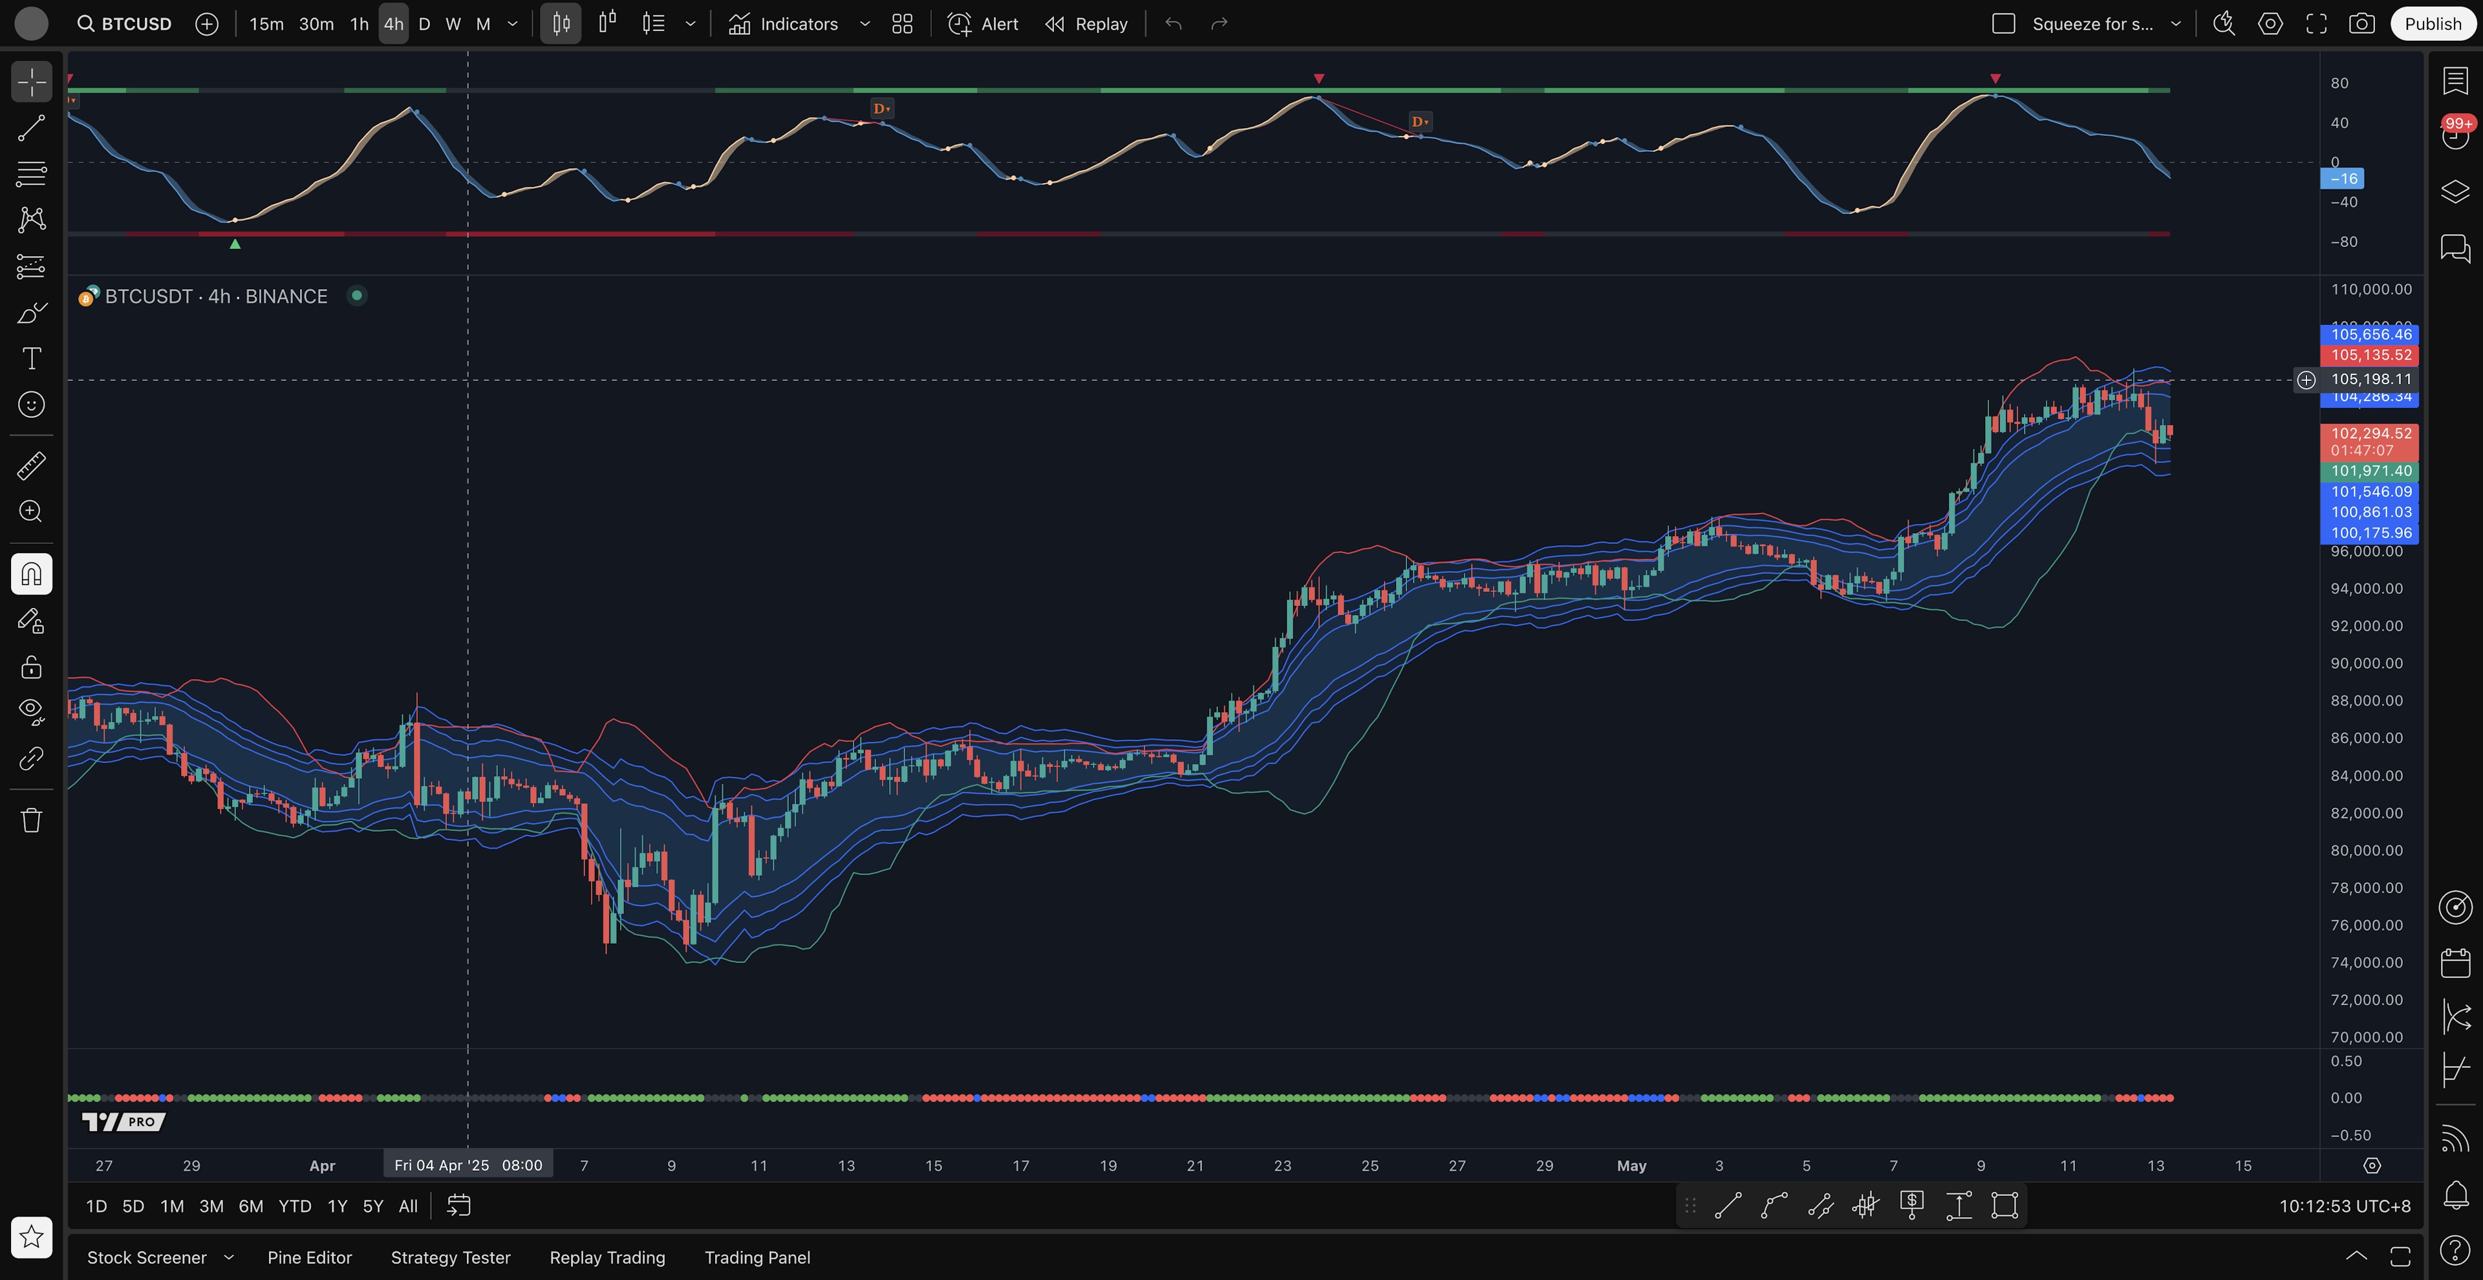Viewport: 2483px width, 1280px height.
Task: Switch to the Strategy Tester tab
Action: pyautogui.click(x=450, y=1257)
